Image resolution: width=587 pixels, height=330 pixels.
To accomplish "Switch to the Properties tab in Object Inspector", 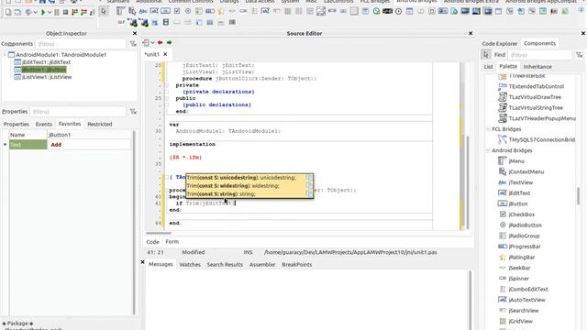I will pyautogui.click(x=17, y=124).
